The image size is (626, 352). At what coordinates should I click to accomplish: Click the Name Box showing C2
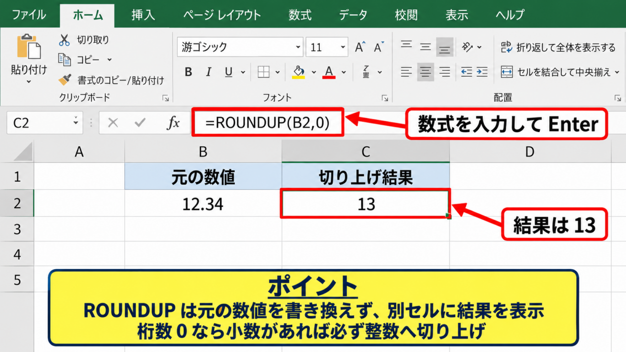pos(45,123)
